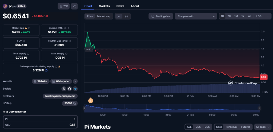Filter markets by Spot

coord(219,127)
